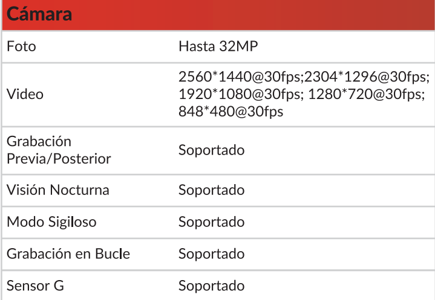435x300 pixels.
Task: Select the 1920*1080@30fps resolution text
Action: click(x=240, y=94)
